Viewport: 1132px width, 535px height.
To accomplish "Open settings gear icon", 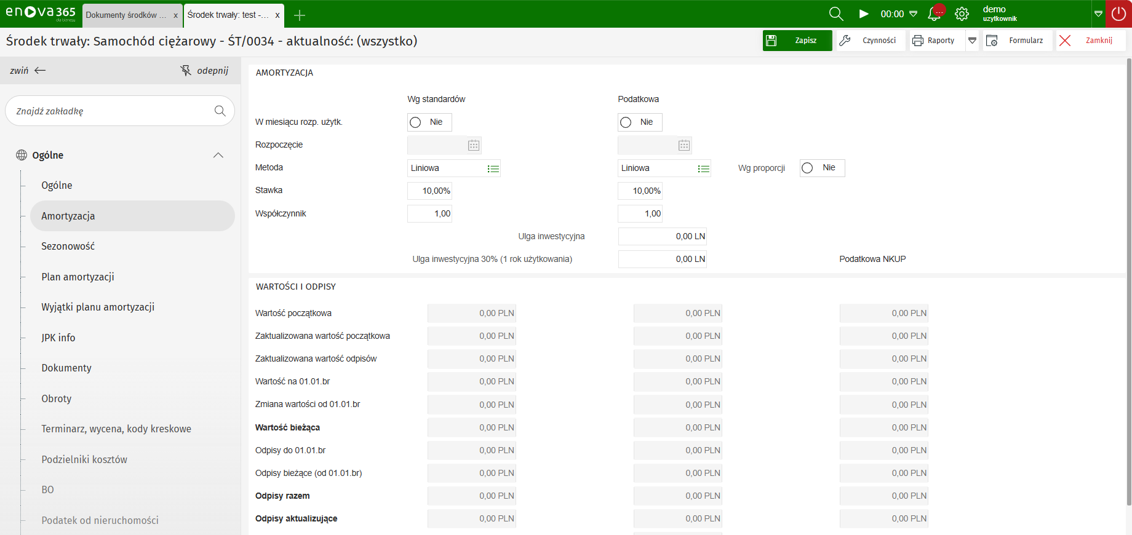I will pos(962,14).
